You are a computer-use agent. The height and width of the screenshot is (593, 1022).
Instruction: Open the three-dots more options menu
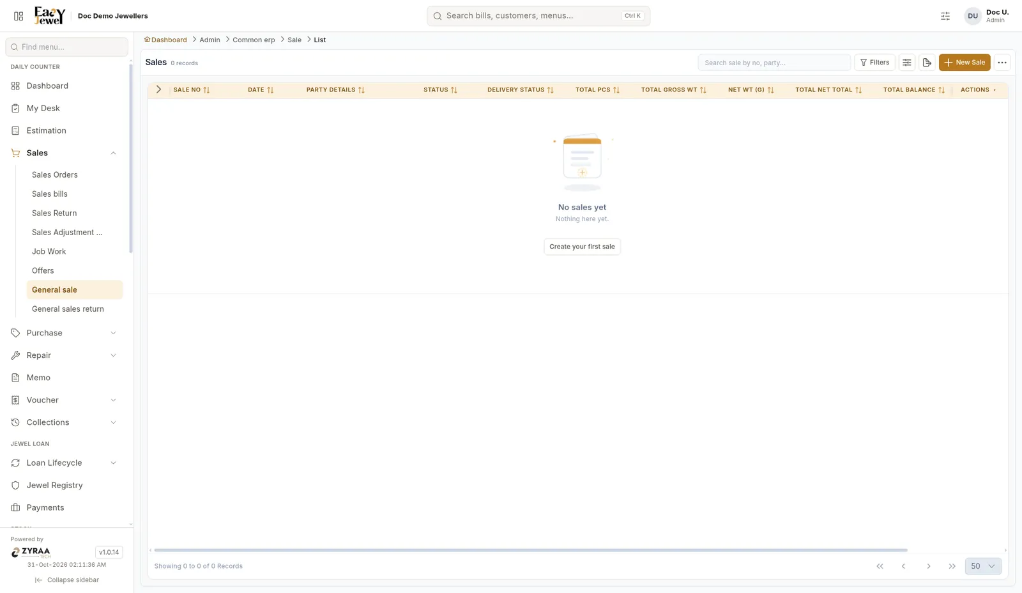click(x=1002, y=63)
